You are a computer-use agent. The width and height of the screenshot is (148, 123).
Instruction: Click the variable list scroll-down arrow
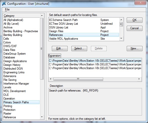121,38
